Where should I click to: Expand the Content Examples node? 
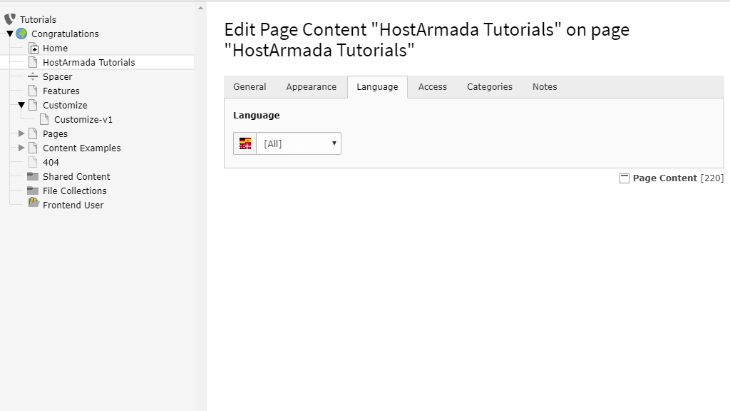tap(21, 148)
